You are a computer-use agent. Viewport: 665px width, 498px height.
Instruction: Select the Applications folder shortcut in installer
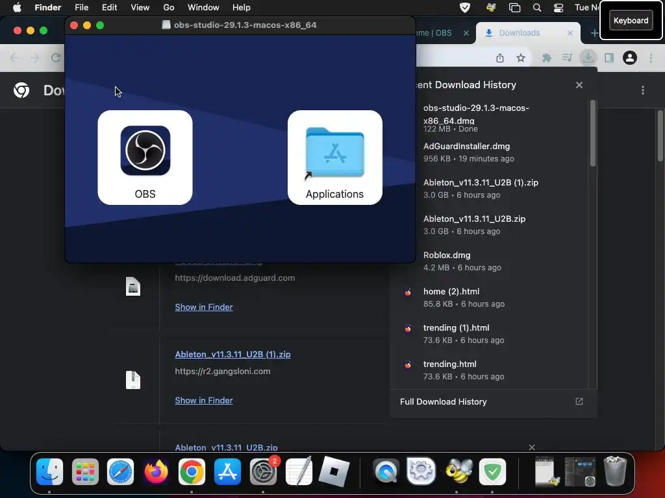pyautogui.click(x=334, y=153)
